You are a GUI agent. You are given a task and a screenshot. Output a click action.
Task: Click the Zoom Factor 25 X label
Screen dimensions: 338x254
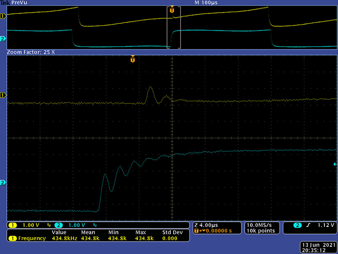pos(31,52)
